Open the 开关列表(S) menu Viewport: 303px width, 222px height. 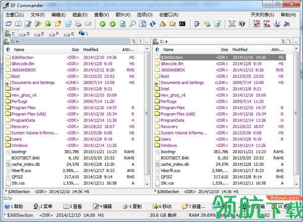[x=262, y=15]
